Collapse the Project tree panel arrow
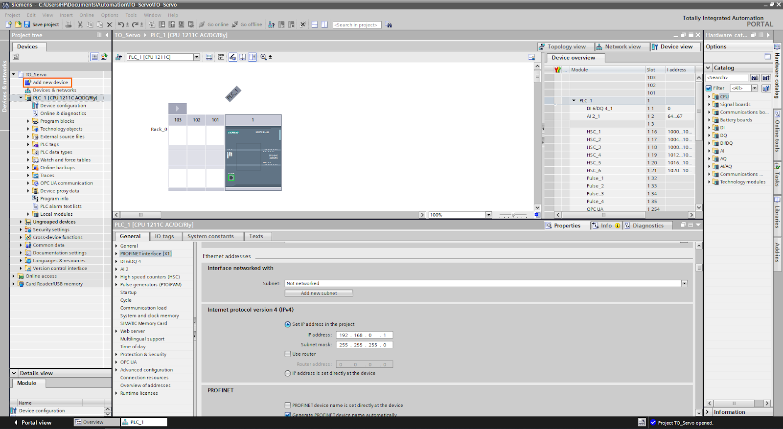 click(x=107, y=35)
